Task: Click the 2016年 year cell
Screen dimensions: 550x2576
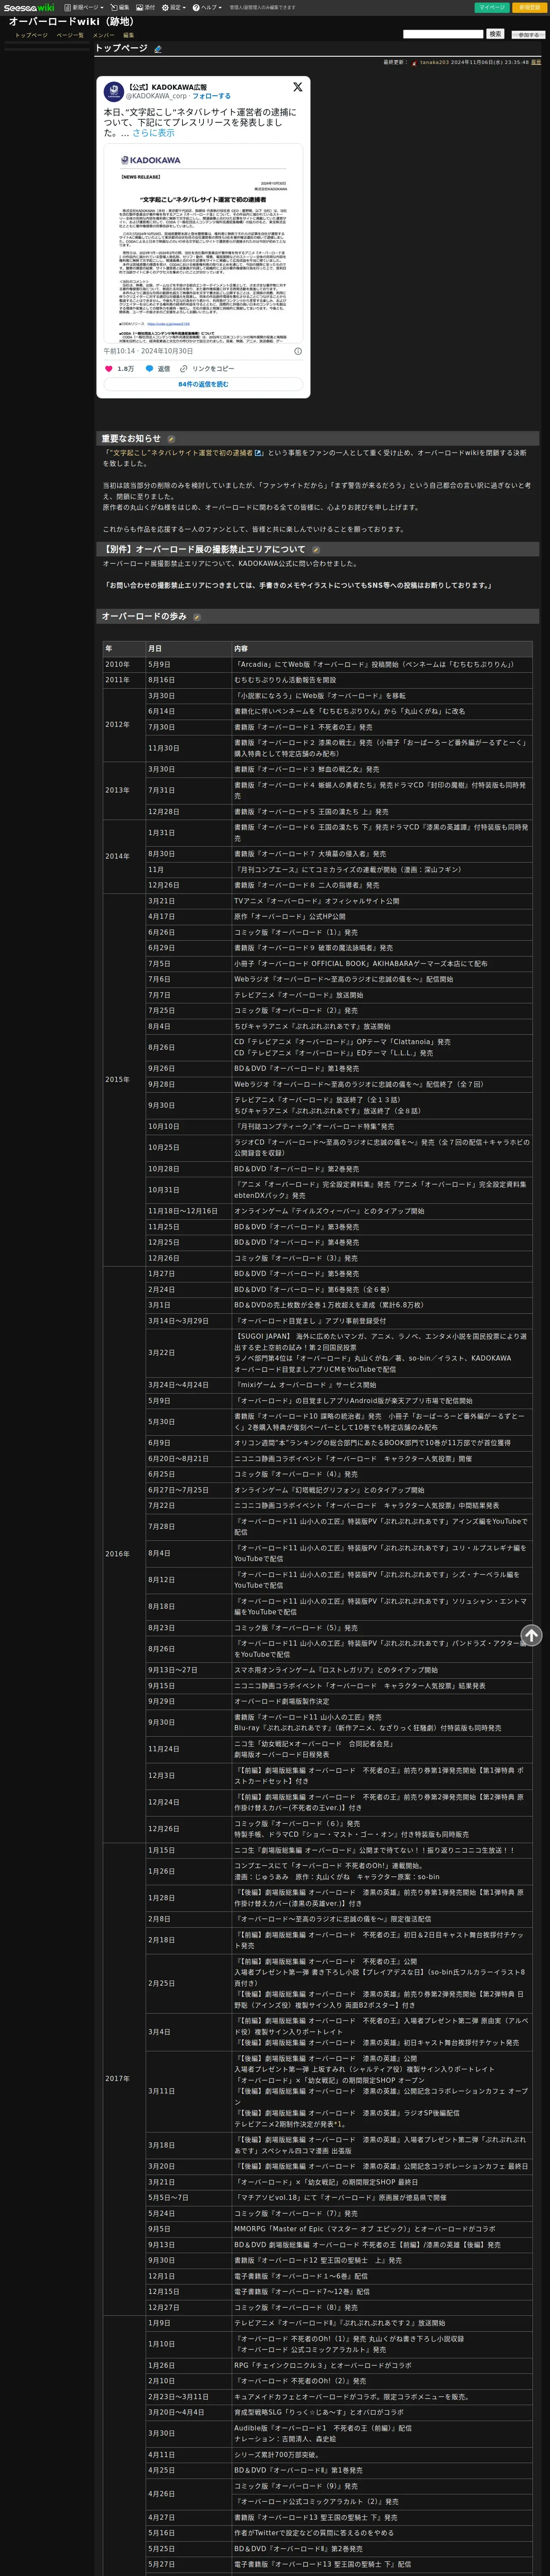Action: coord(124,1554)
